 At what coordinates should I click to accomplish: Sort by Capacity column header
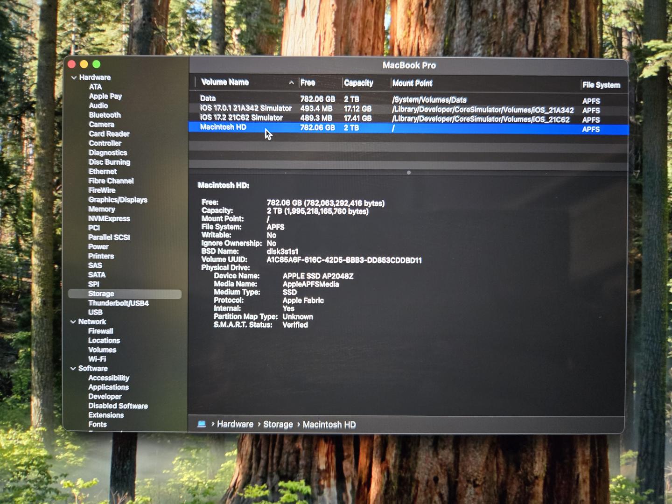pos(358,83)
